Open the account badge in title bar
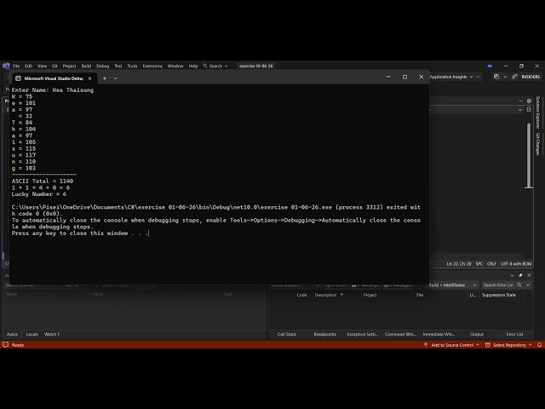545x409 pixels. [490, 66]
